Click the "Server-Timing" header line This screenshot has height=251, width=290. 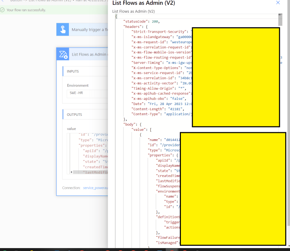click(162, 62)
